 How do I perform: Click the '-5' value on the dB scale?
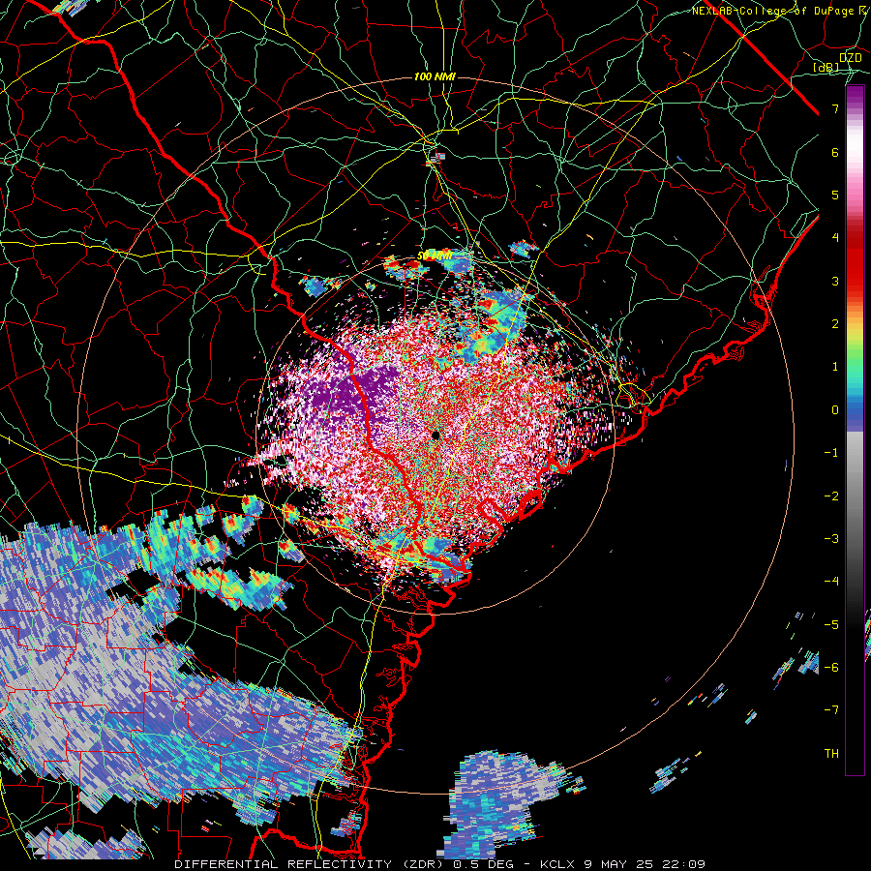[x=831, y=624]
